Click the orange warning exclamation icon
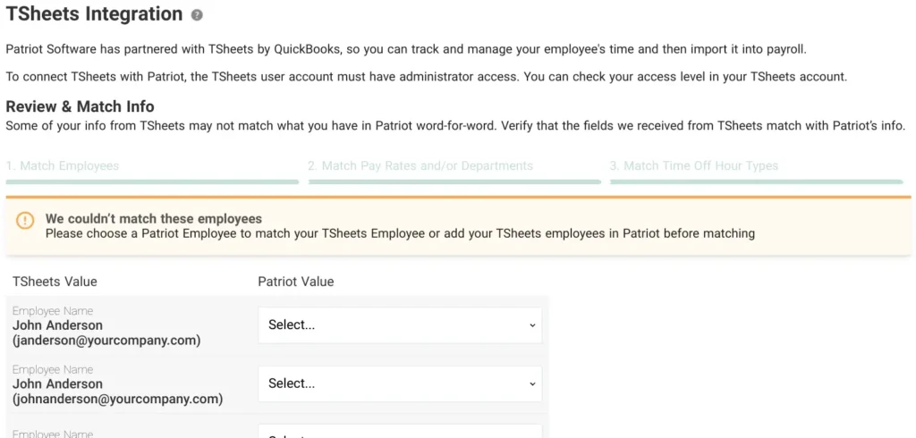This screenshot has width=916, height=438. tap(25, 221)
